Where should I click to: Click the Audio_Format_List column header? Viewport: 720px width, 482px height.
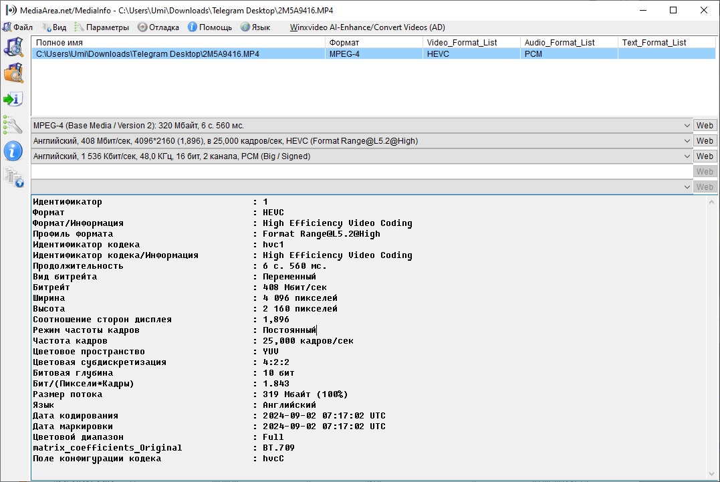[x=569, y=42]
